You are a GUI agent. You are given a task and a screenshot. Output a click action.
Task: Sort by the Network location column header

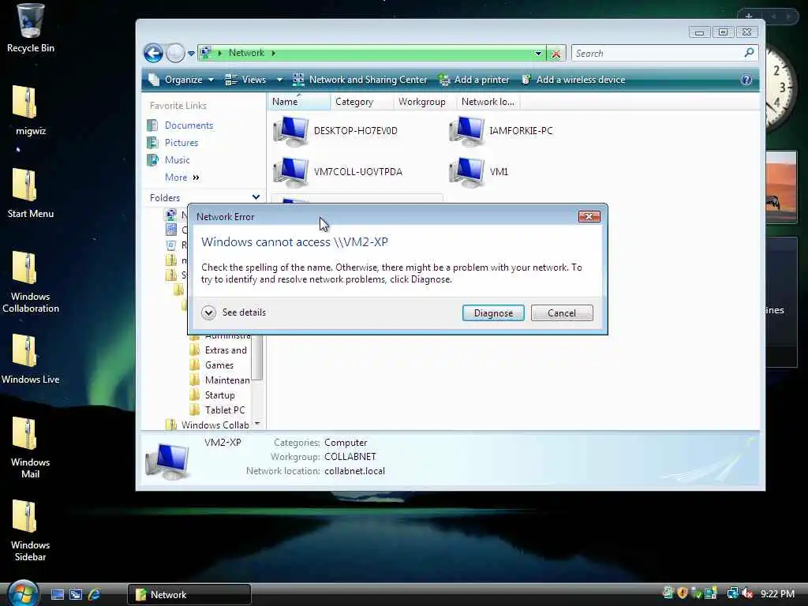488,102
